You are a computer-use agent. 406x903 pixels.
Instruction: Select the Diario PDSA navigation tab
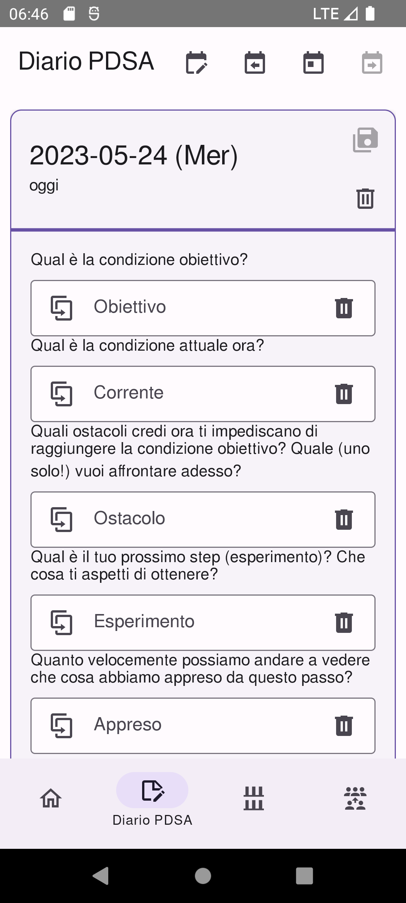[x=152, y=798]
